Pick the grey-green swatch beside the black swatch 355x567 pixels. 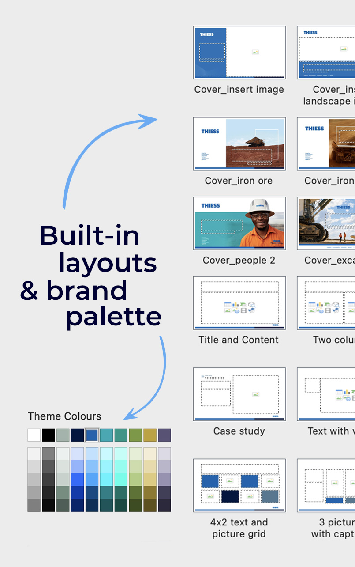pyautogui.click(x=63, y=435)
